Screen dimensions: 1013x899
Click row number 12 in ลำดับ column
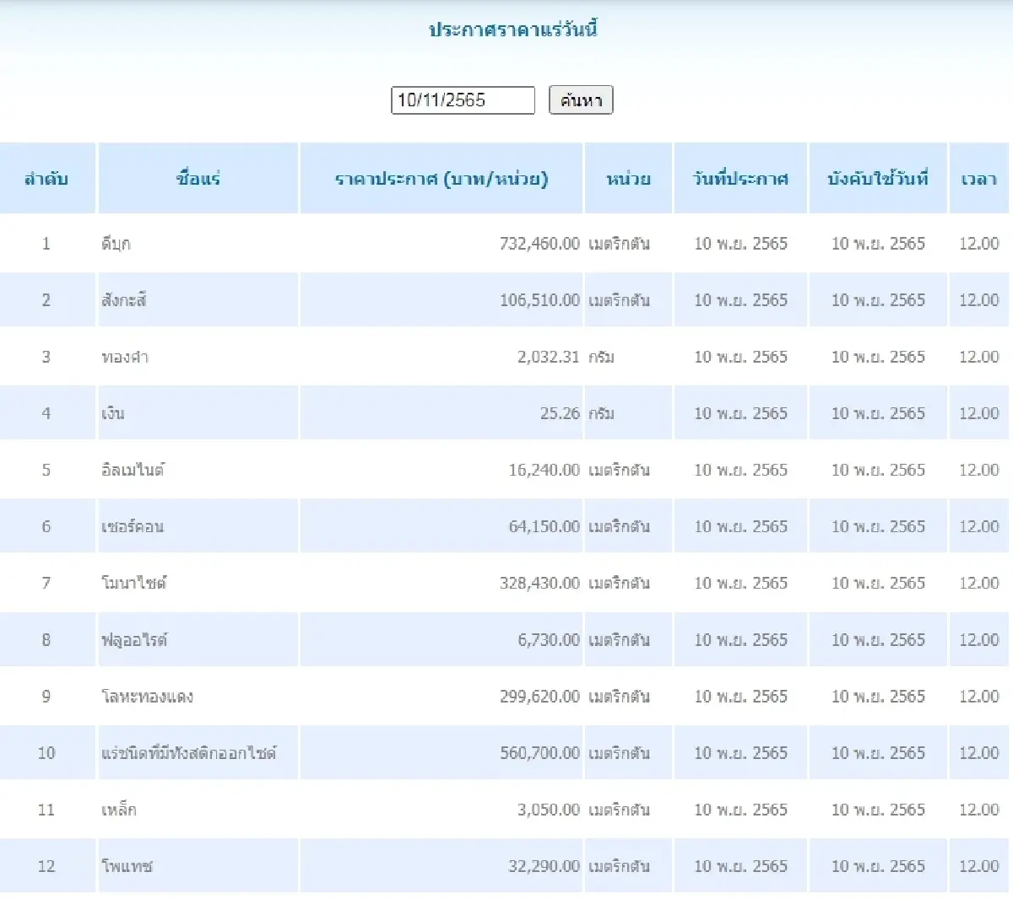point(46,866)
